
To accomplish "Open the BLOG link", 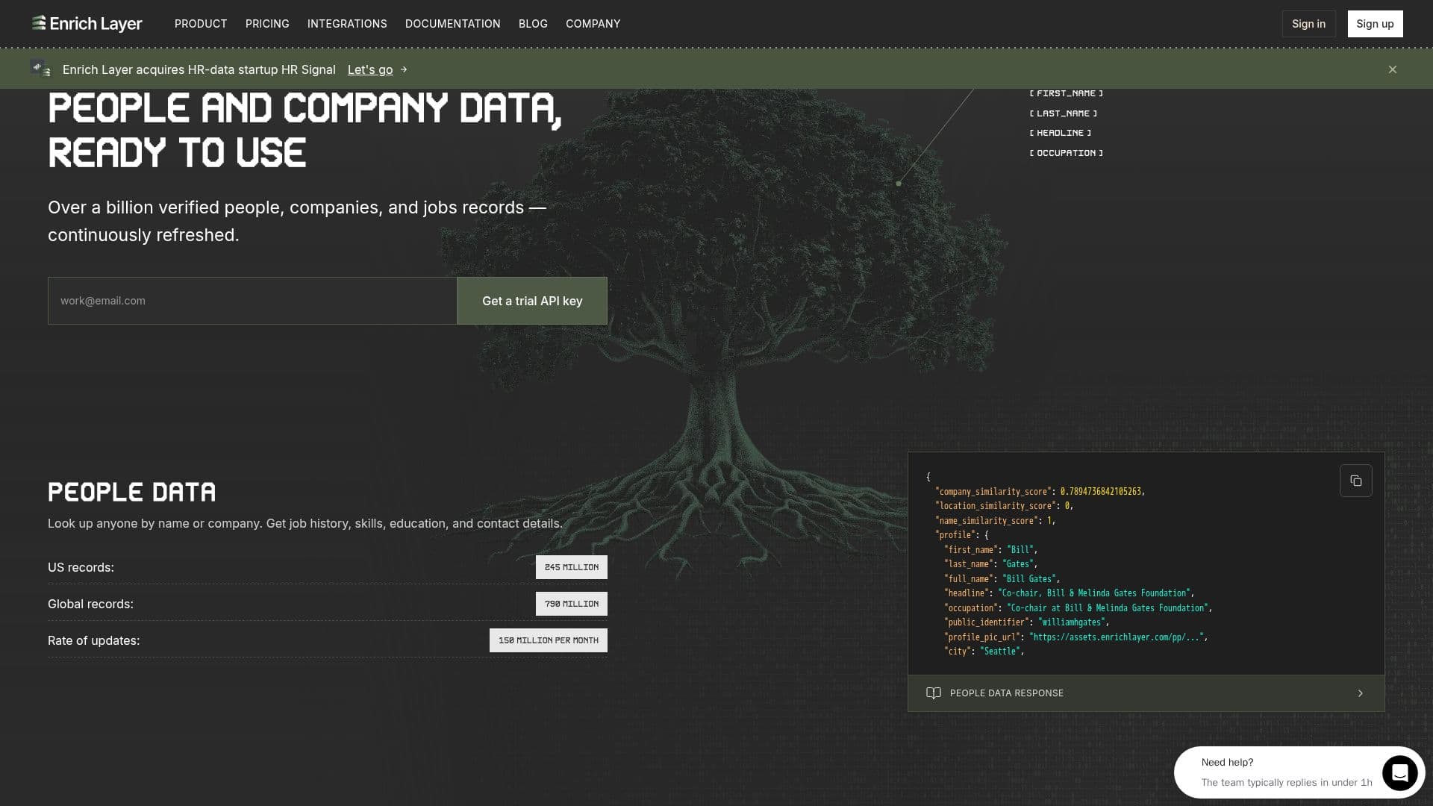I will [x=533, y=24].
